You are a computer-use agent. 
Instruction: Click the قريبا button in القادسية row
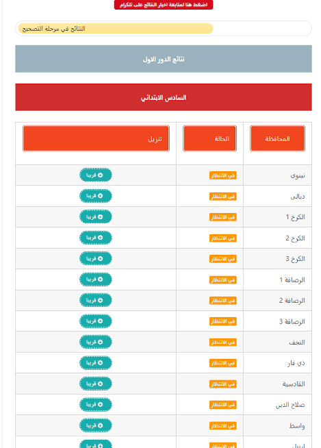[x=96, y=384]
